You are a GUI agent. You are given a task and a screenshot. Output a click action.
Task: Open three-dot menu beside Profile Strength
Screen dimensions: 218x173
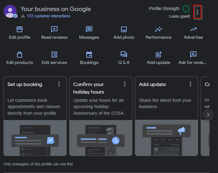point(197,12)
